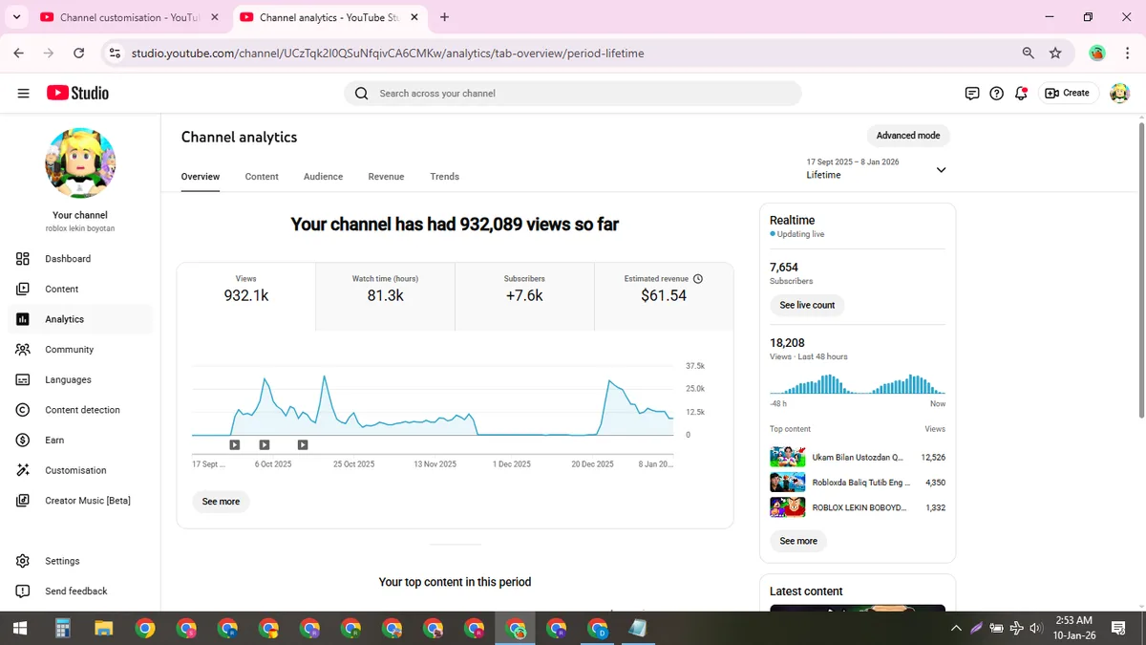
Task: Click the Advanced mode button
Action: click(x=908, y=136)
